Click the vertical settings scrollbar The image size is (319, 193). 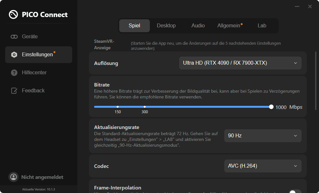pos(316,81)
